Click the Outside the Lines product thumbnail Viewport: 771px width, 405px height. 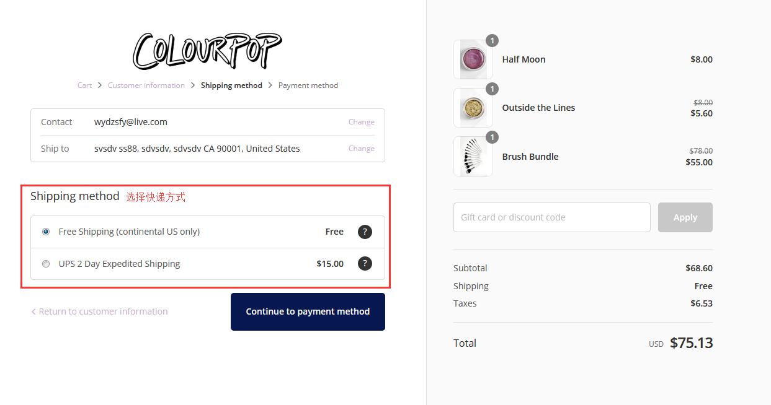point(473,108)
